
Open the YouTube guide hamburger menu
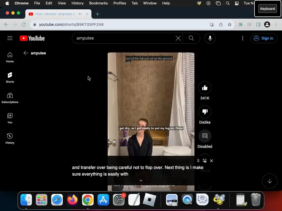(x=10, y=38)
